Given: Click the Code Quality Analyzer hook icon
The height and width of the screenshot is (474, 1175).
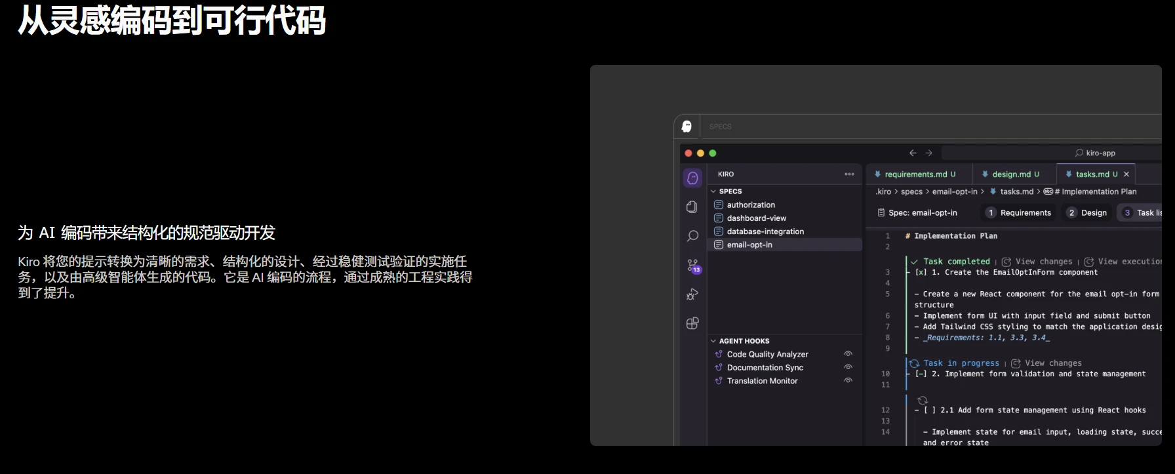Looking at the screenshot, I should coord(719,354).
